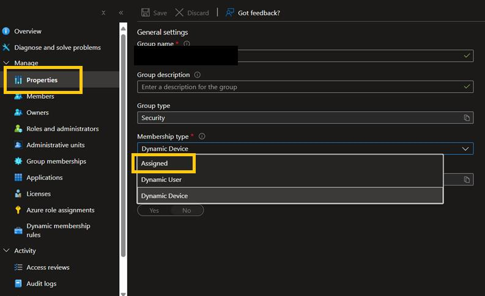Screen dimensions: 485x296
Task: Click the sidebar scrollbar thumb
Action: click(123, 145)
